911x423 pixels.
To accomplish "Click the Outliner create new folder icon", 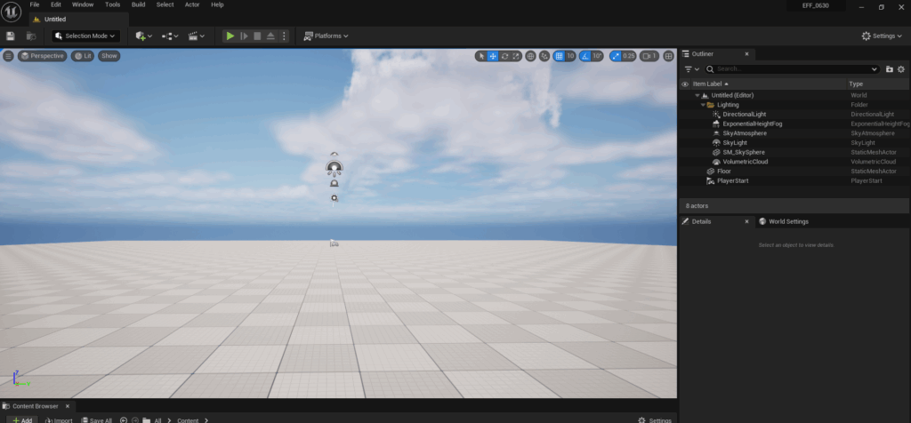I will [890, 69].
